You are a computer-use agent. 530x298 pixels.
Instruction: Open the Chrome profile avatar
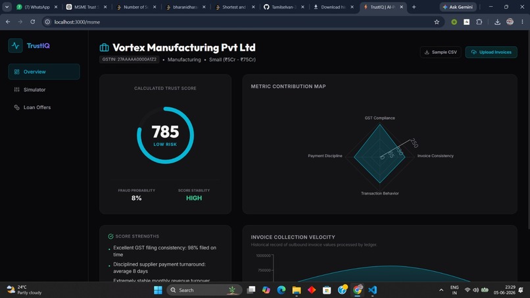pyautogui.click(x=510, y=22)
